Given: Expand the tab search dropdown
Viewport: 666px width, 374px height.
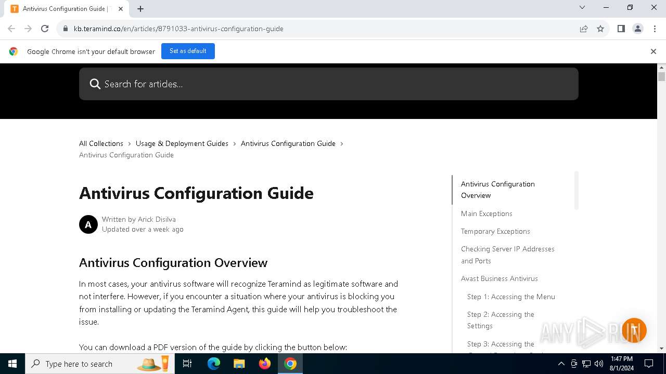Looking at the screenshot, I should 582,7.
